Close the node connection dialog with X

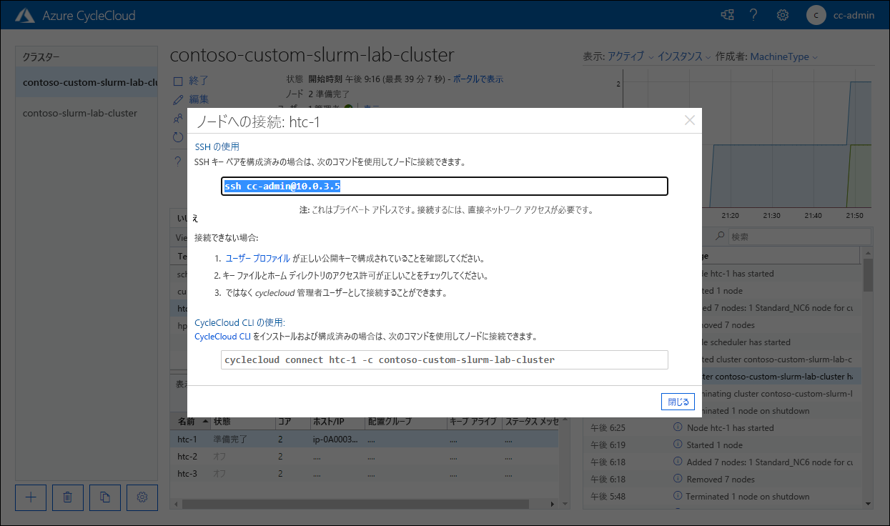pyautogui.click(x=690, y=120)
